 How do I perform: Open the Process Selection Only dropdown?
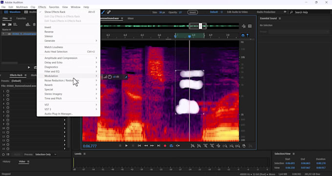tap(45, 155)
